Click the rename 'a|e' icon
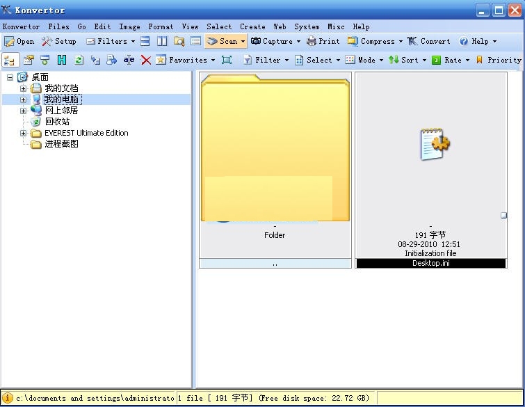Screen dimensions: 525x407 [129, 61]
